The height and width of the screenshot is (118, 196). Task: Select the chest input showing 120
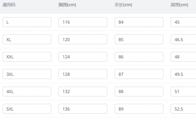click(x=83, y=40)
